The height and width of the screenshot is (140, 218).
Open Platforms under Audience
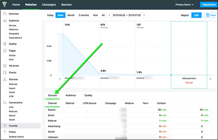pyautogui.click(x=13, y=30)
